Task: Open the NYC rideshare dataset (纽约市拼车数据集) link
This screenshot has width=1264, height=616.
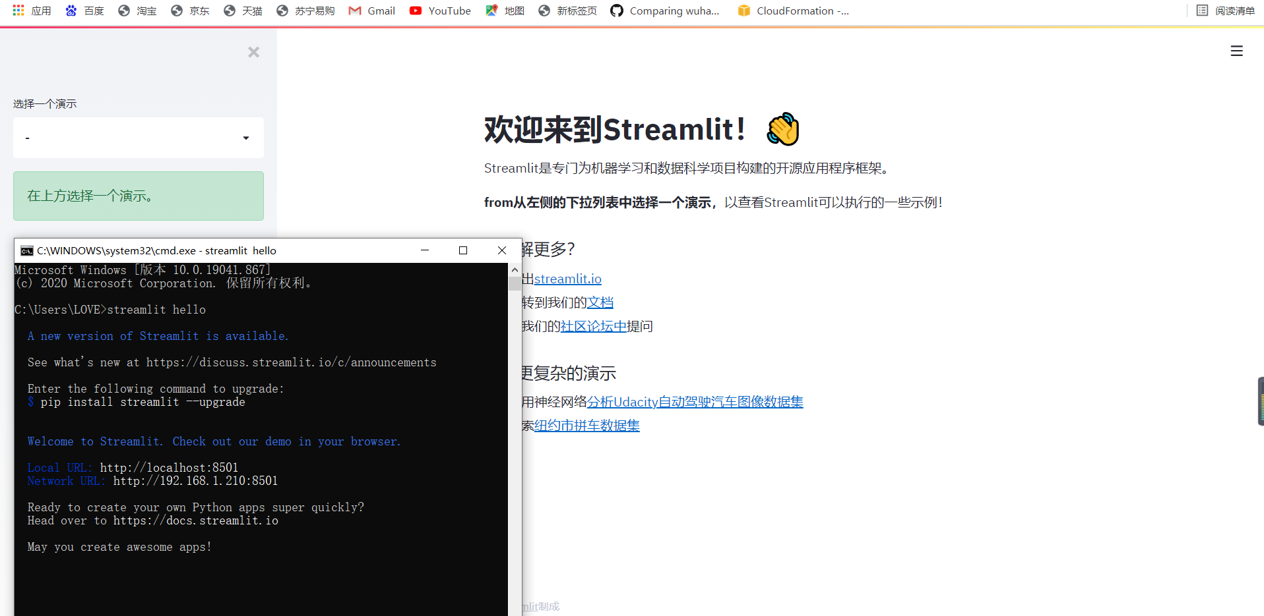Action: (587, 426)
